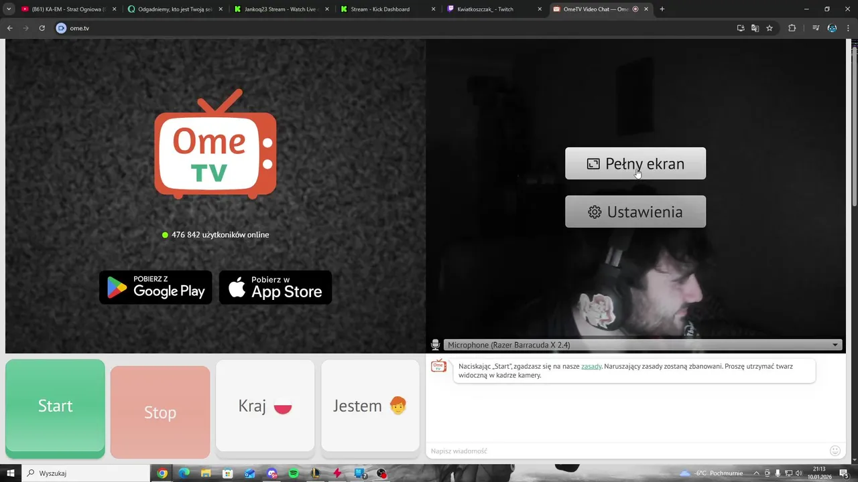Open File Explorer from the taskbar
This screenshot has width=858, height=482.
(x=206, y=473)
